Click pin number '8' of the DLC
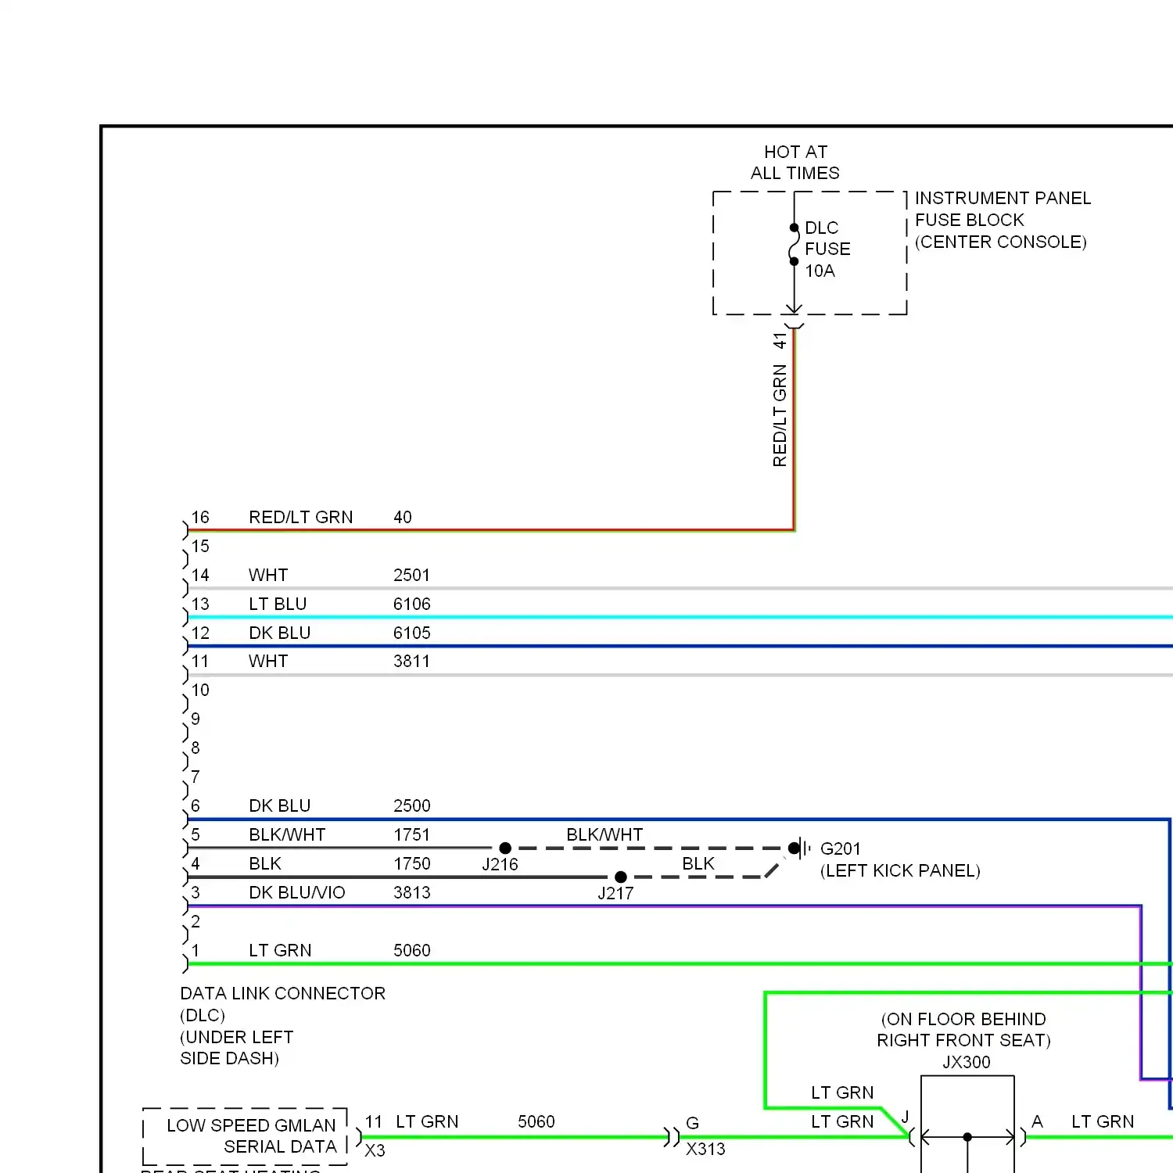This screenshot has height=1173, width=1173. pos(195,748)
